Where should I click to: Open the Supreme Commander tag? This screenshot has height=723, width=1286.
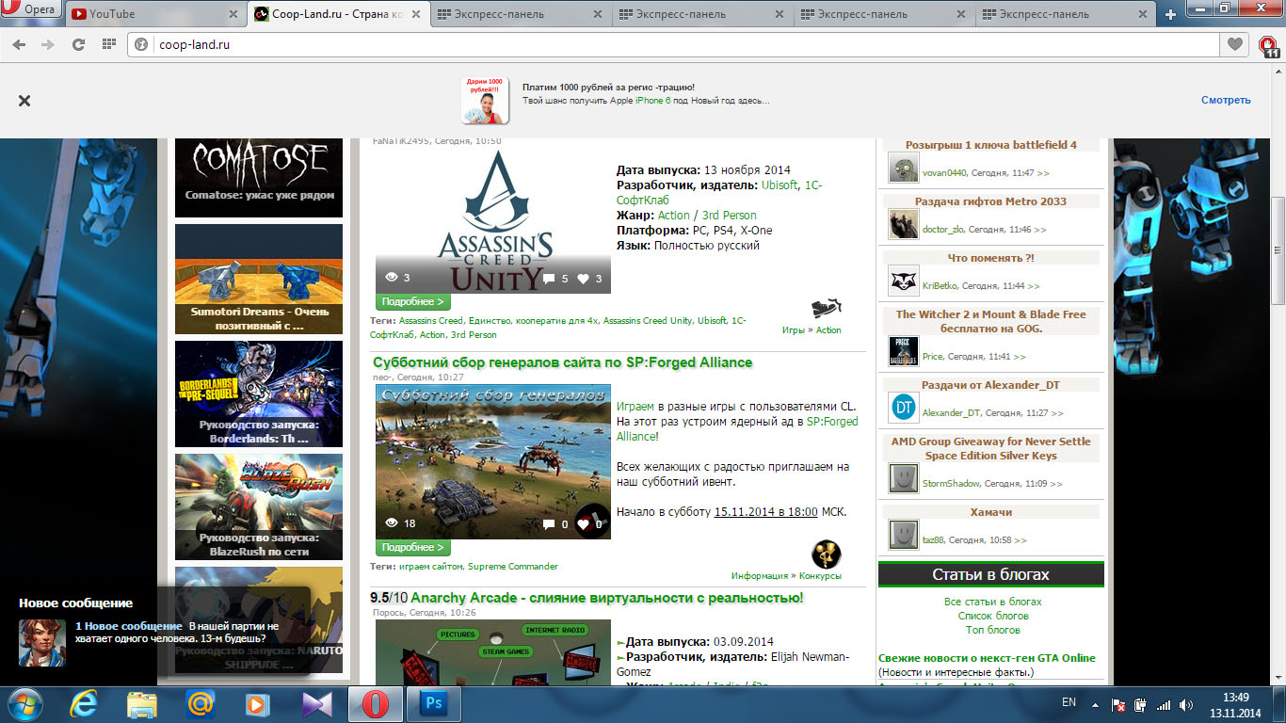(x=513, y=567)
